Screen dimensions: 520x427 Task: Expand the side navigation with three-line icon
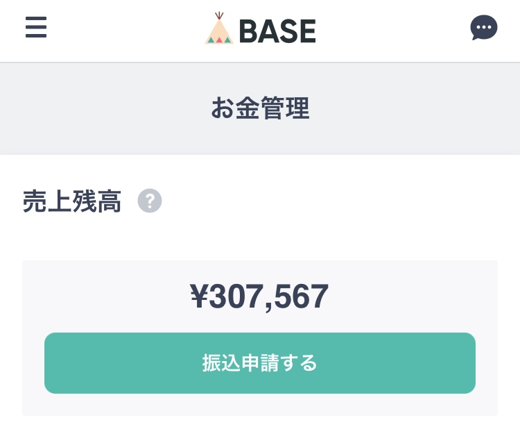tap(36, 28)
